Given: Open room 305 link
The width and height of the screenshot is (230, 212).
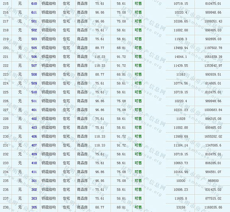Looking at the screenshot, I should [34, 207].
